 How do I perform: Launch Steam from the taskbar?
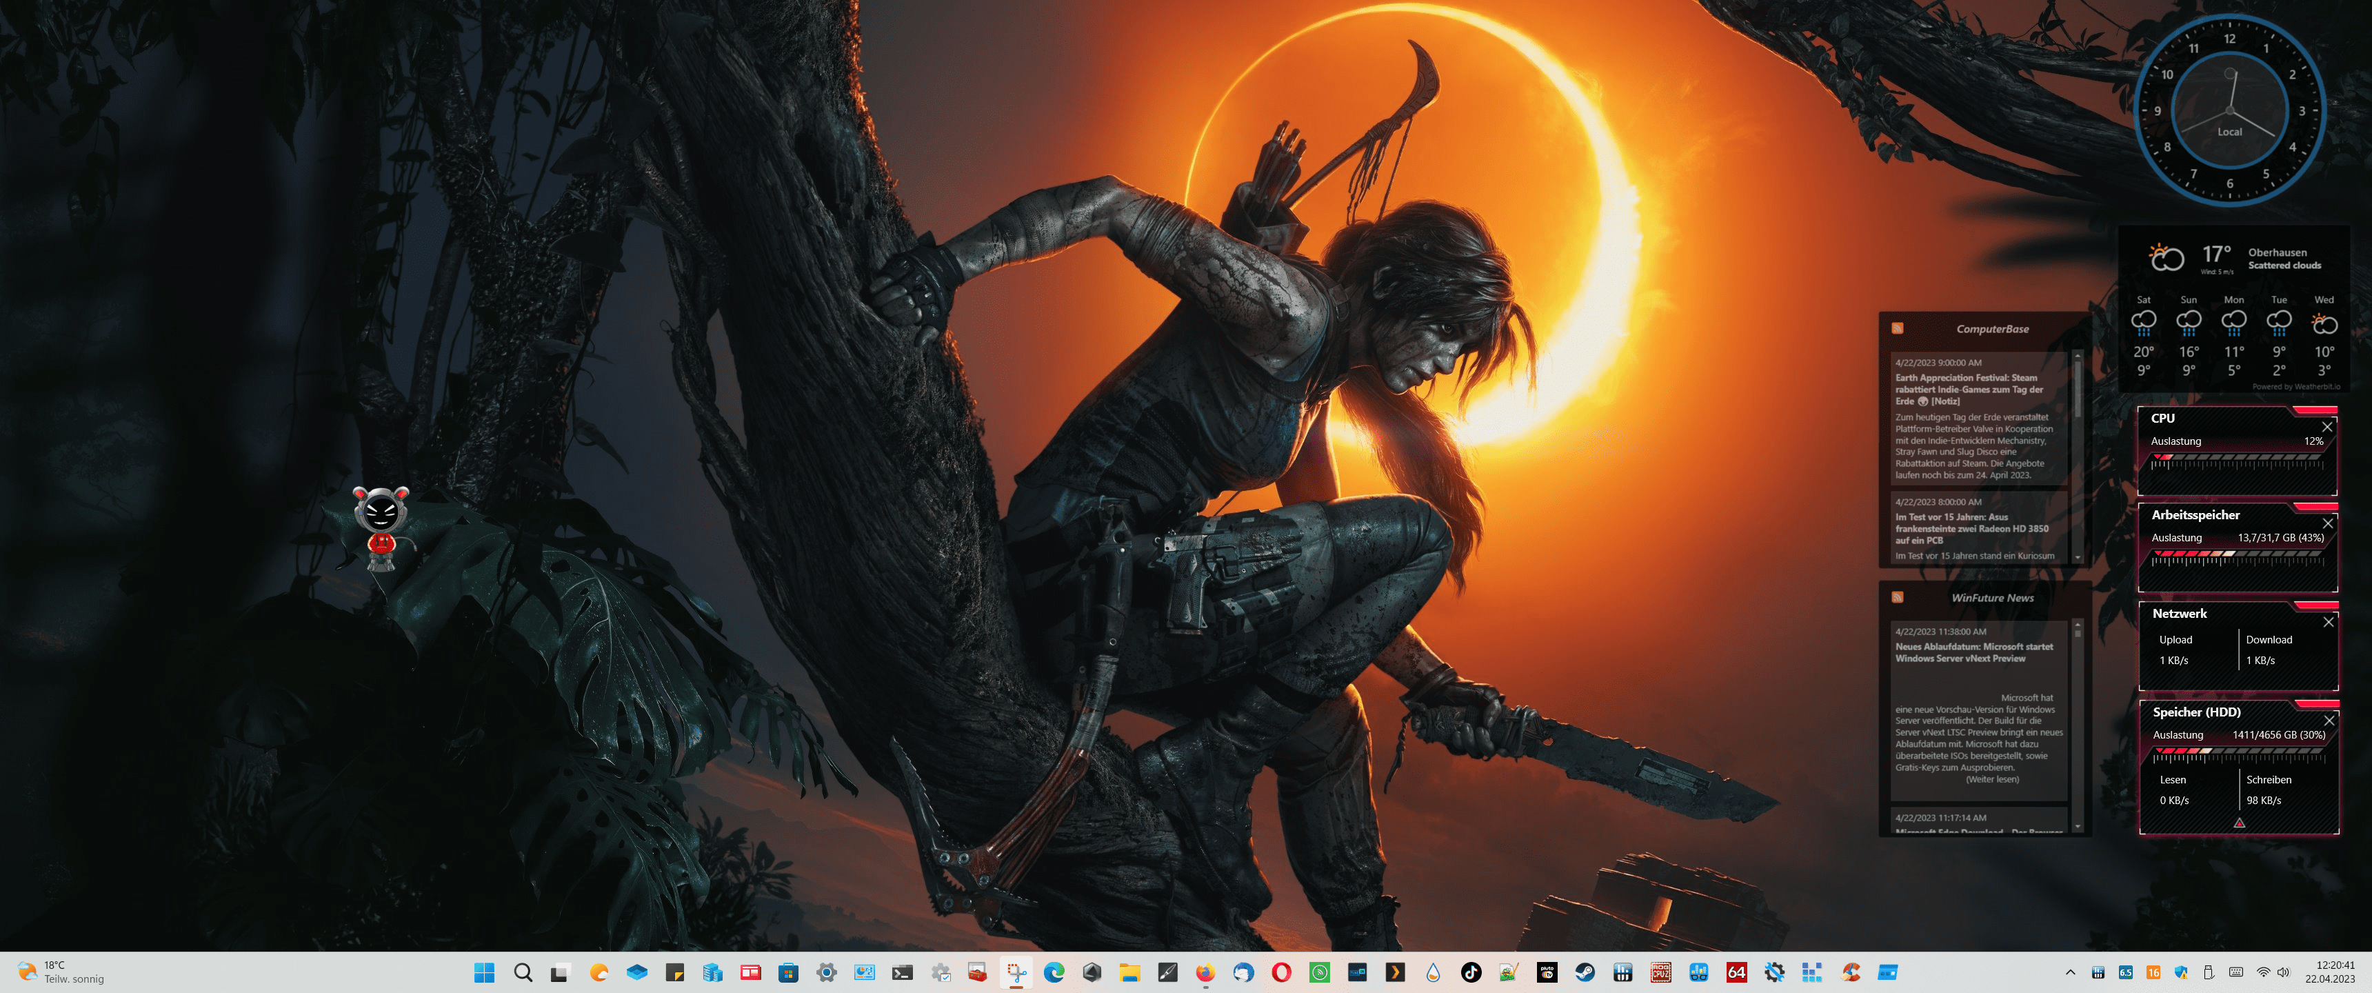point(1585,973)
